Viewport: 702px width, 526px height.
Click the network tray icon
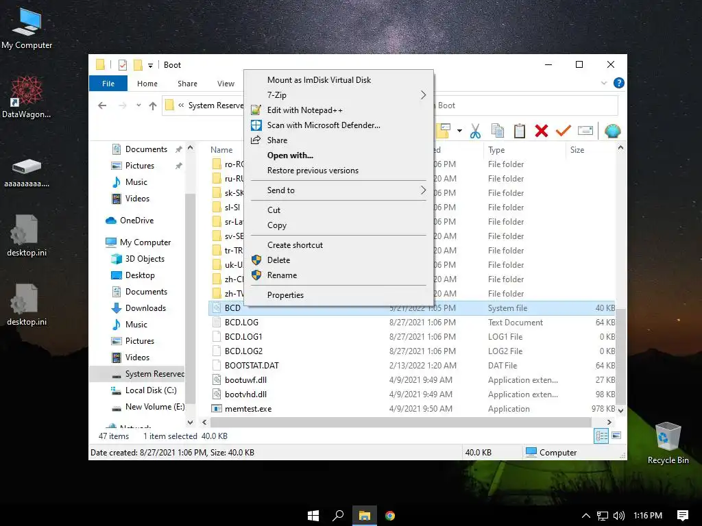pyautogui.click(x=603, y=516)
